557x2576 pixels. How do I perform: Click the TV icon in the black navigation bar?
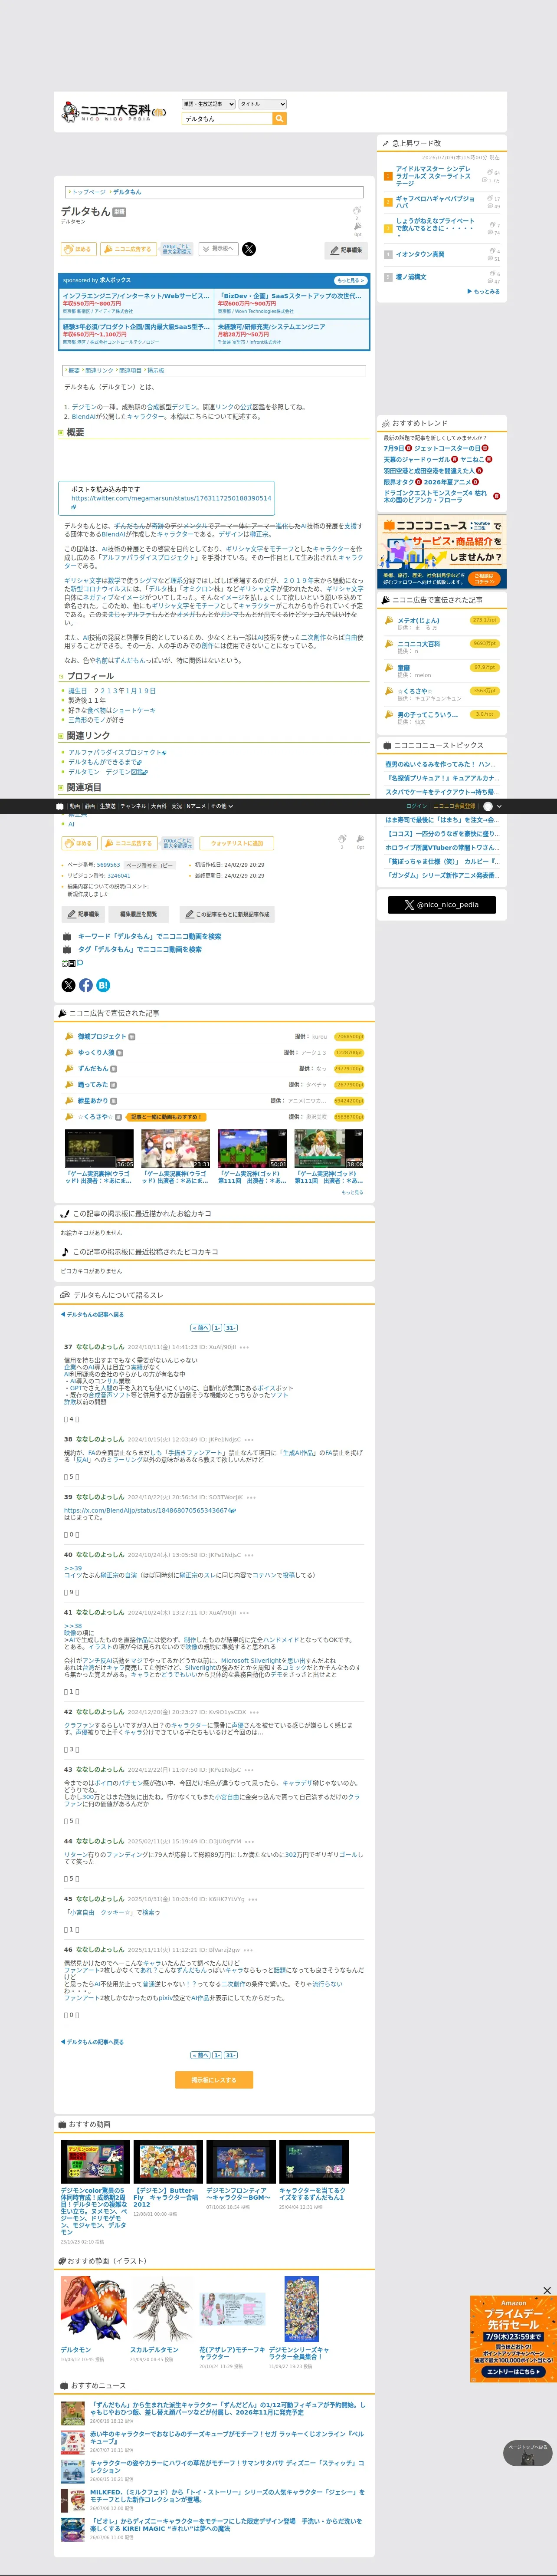coord(60,806)
